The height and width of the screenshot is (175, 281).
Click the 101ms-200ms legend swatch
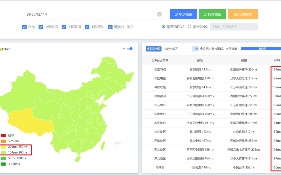3,152
